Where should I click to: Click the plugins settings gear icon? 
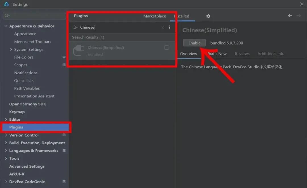coord(208,16)
